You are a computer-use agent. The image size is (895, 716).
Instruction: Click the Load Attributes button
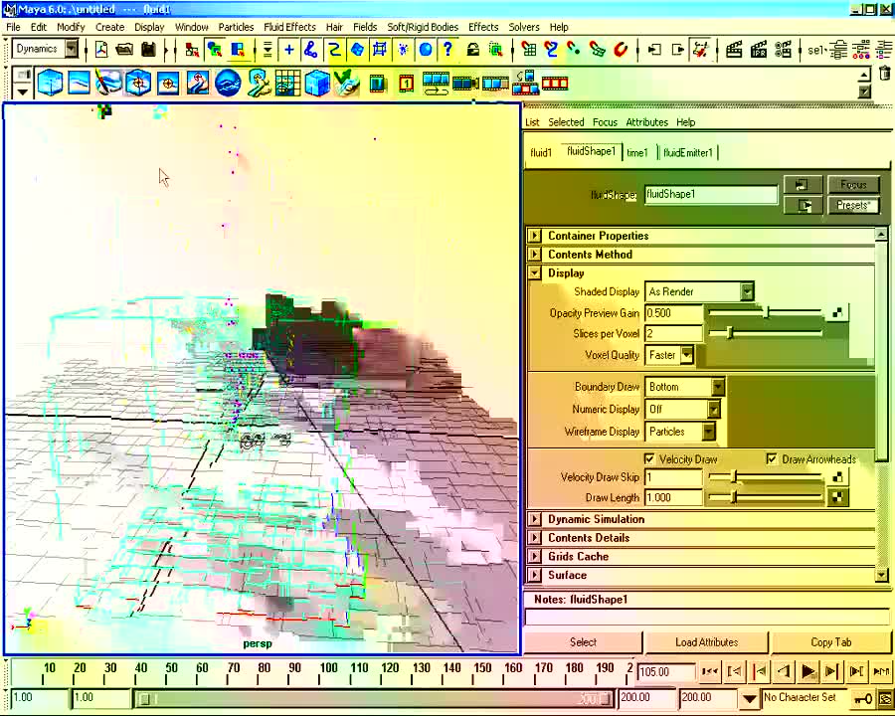(x=706, y=642)
